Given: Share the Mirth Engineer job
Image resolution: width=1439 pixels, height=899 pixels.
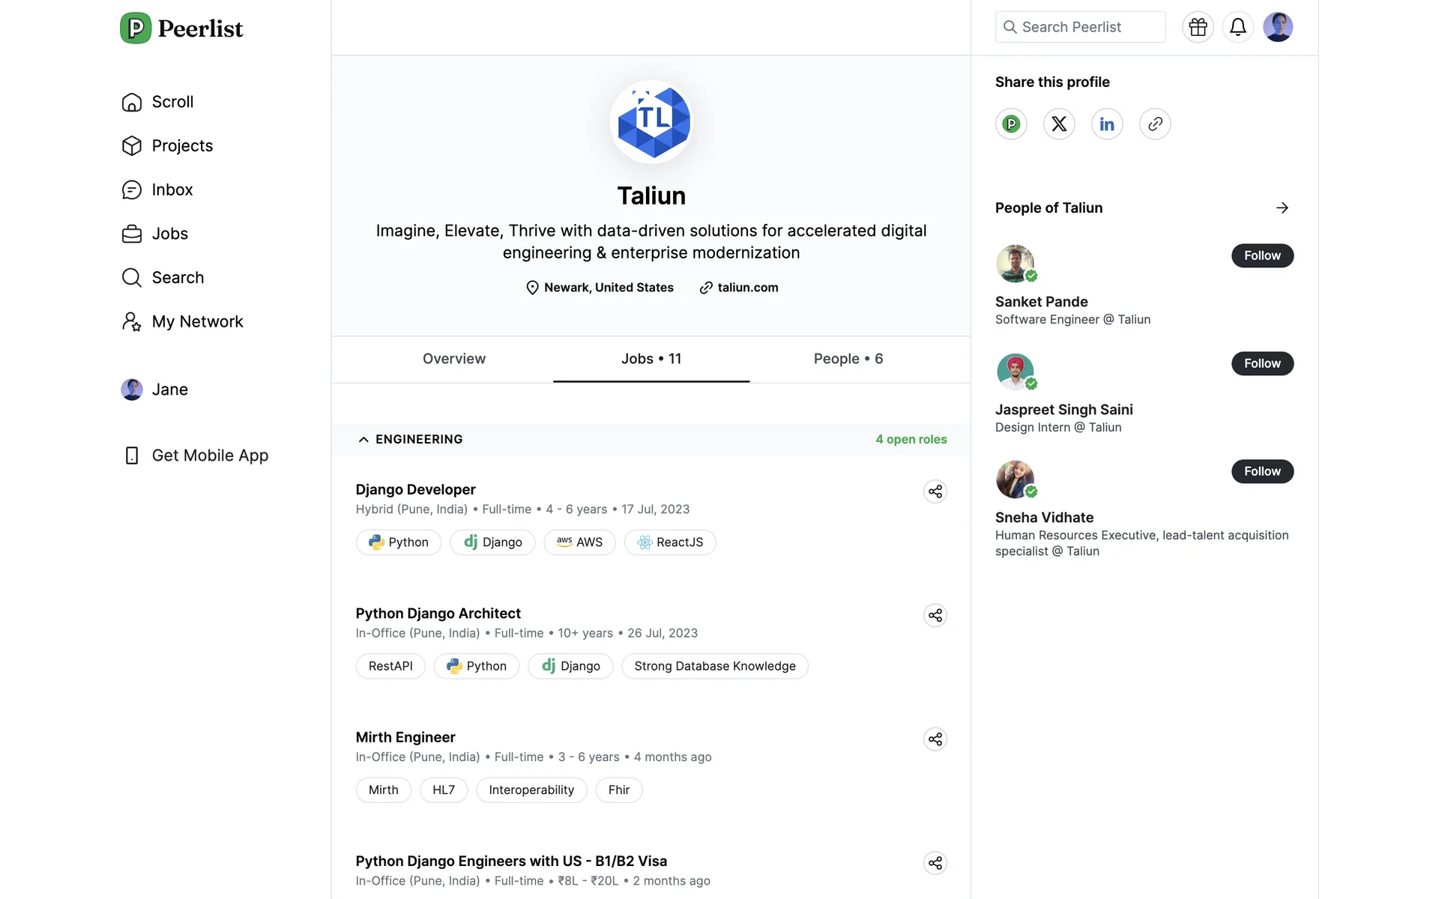Looking at the screenshot, I should click(x=935, y=739).
